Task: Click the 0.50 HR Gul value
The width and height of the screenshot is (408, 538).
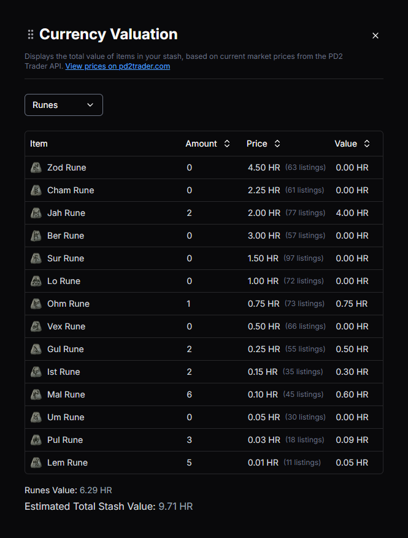Action: click(352, 349)
